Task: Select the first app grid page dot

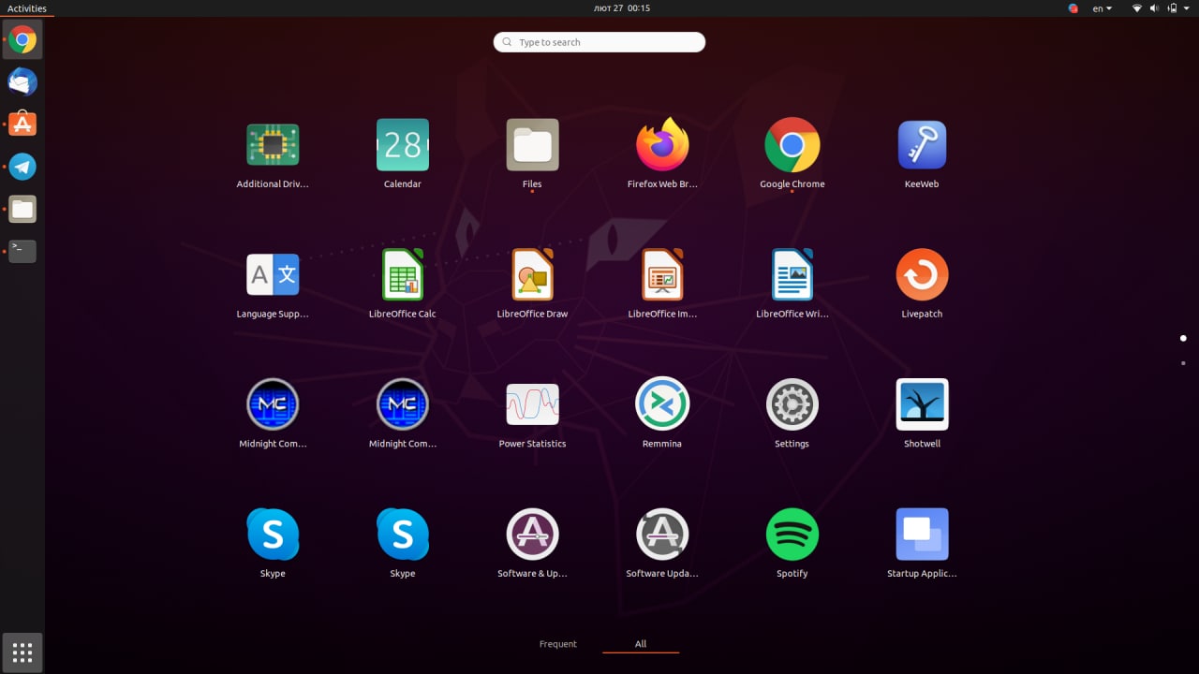Action: pyautogui.click(x=1183, y=338)
